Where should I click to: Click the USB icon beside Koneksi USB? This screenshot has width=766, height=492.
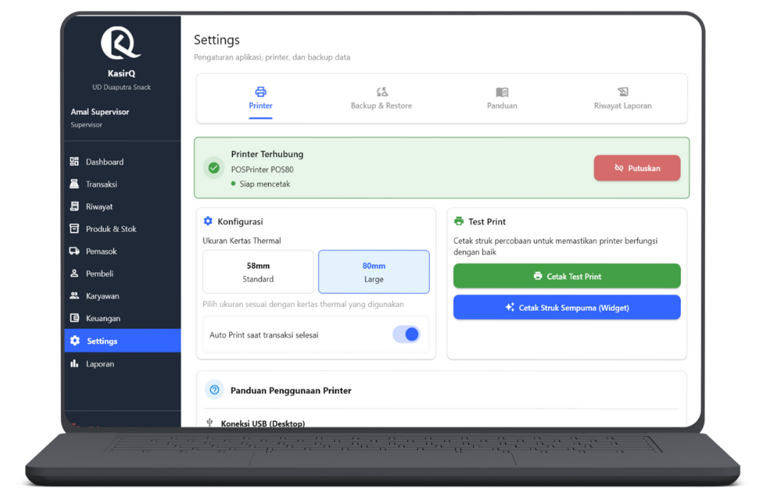tap(209, 423)
